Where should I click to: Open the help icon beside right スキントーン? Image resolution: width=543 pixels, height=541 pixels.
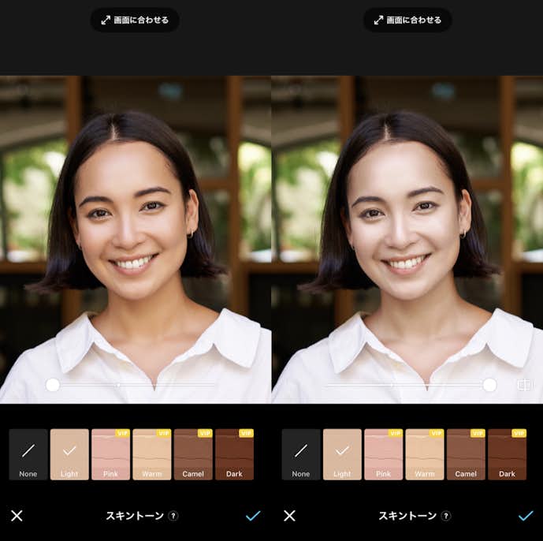point(446,516)
